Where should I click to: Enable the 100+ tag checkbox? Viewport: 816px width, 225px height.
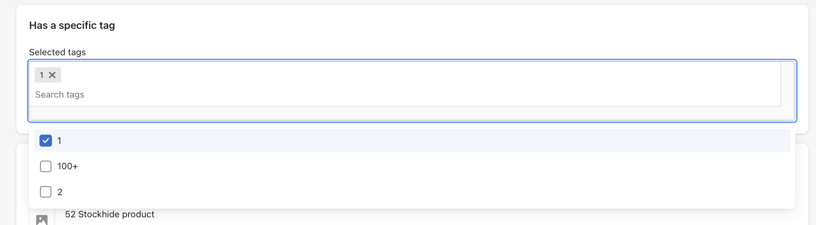46,166
